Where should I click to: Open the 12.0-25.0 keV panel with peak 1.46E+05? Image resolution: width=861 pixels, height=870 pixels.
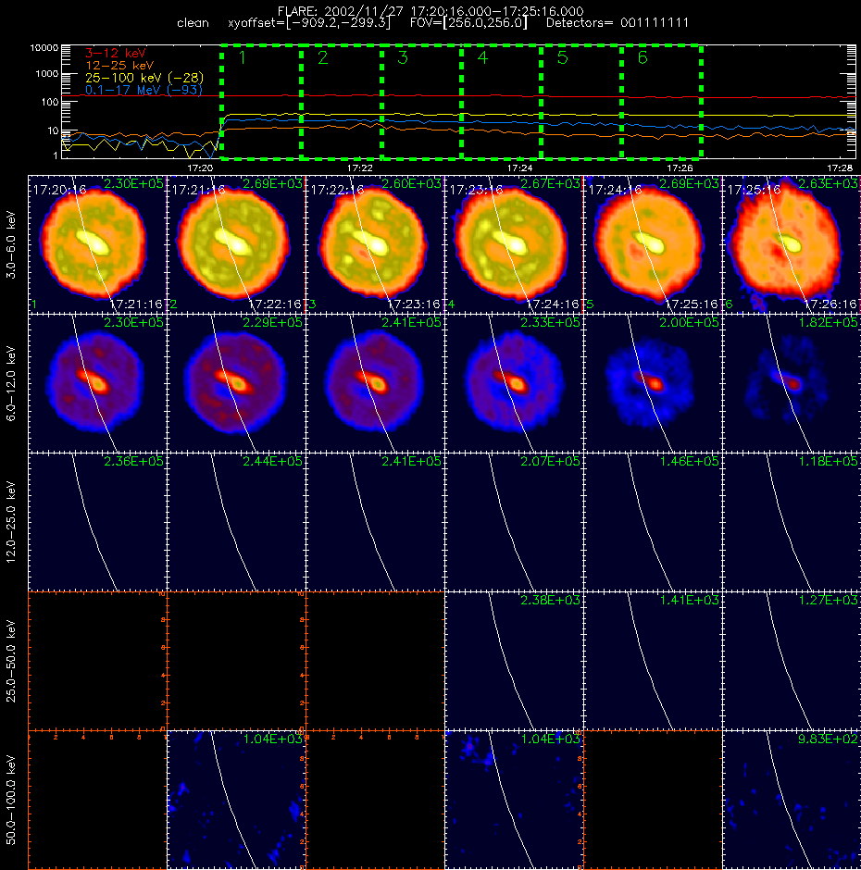[653, 522]
